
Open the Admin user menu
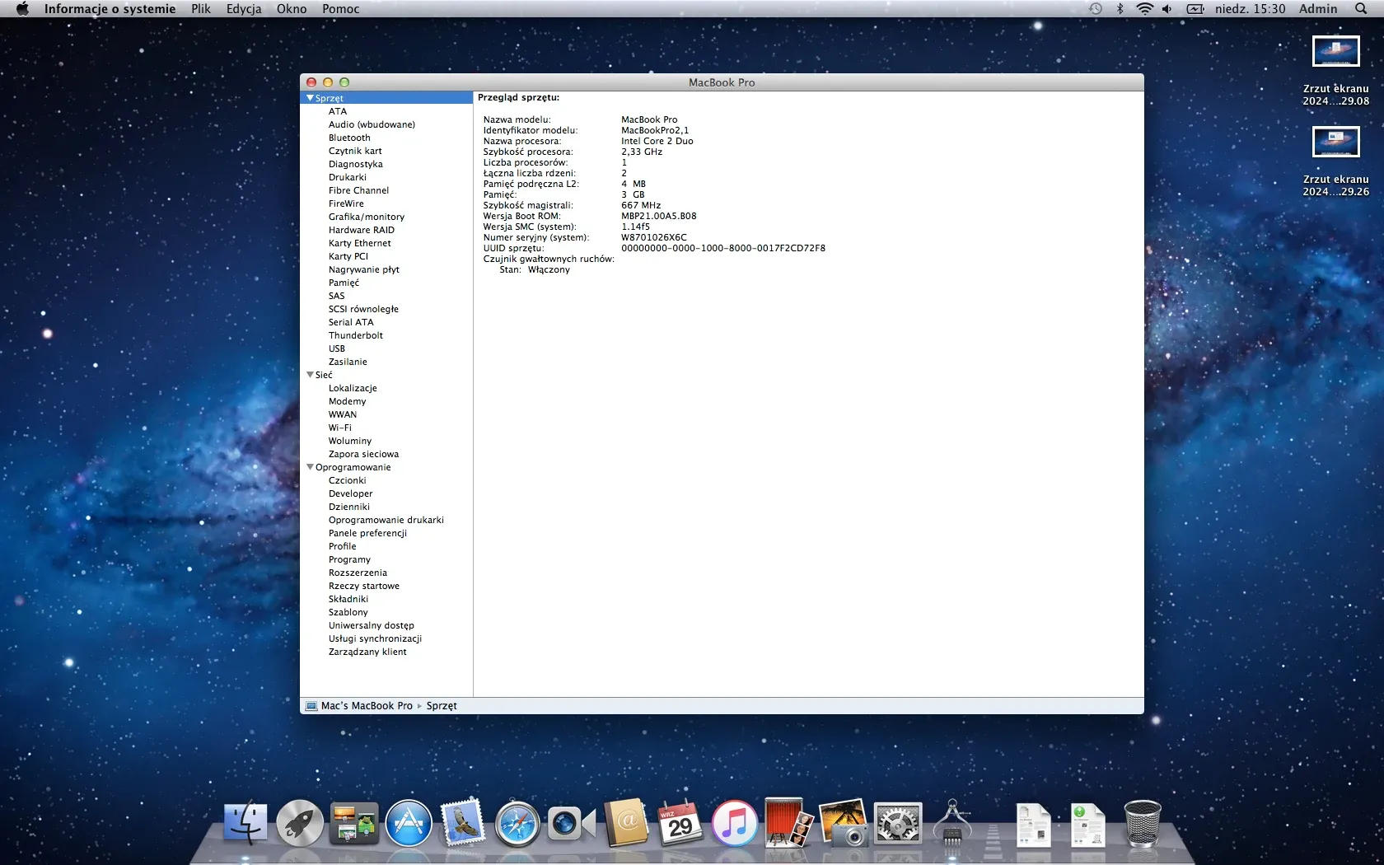1318,9
